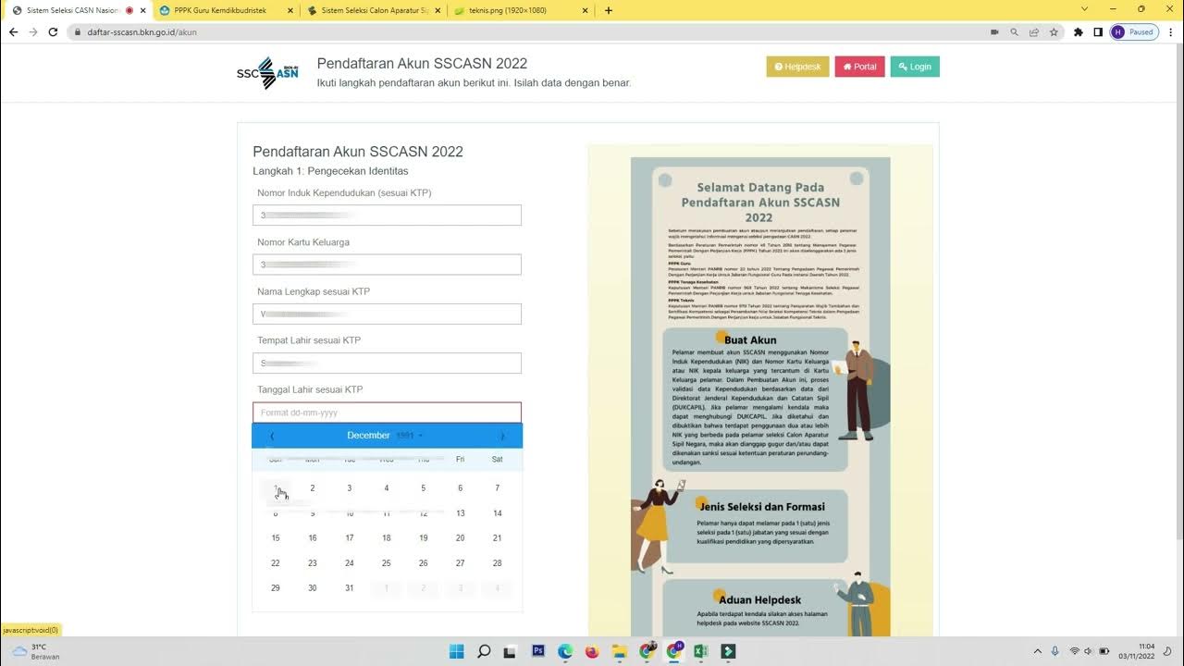Open the December month-year dropdown
This screenshot has height=666, width=1184.
386,436
